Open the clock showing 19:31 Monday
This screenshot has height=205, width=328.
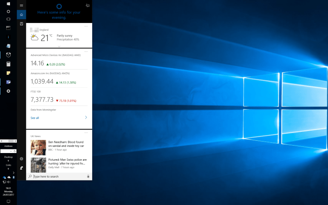tap(8, 191)
